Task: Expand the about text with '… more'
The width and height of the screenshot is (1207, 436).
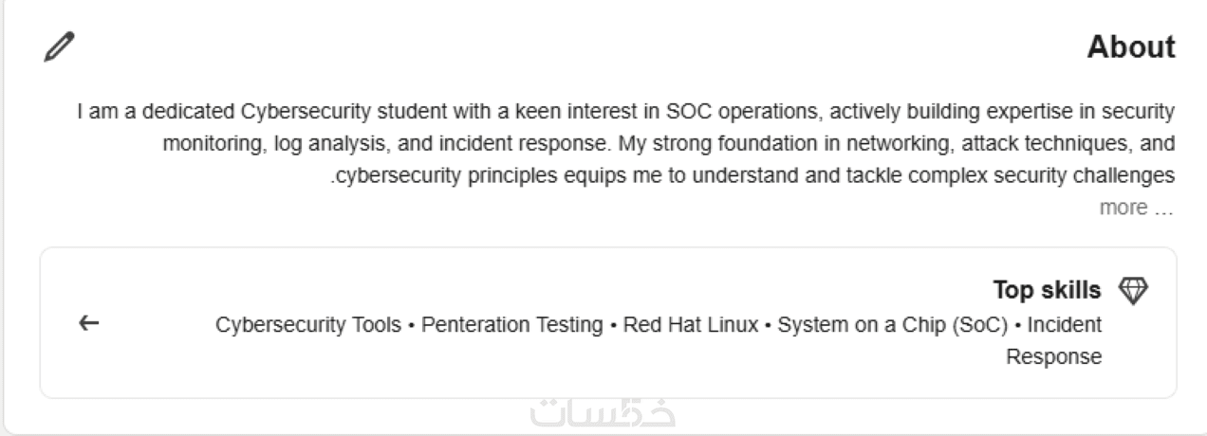Action: coord(1136,208)
